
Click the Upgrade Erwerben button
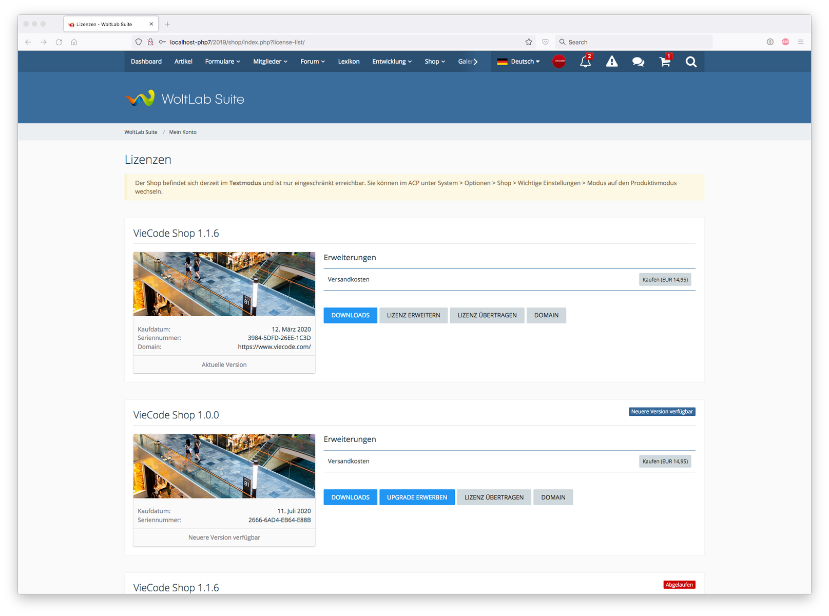(417, 497)
